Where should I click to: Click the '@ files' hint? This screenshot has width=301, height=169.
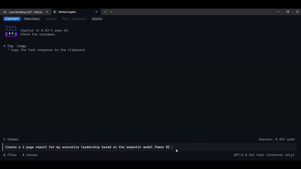click(10, 155)
